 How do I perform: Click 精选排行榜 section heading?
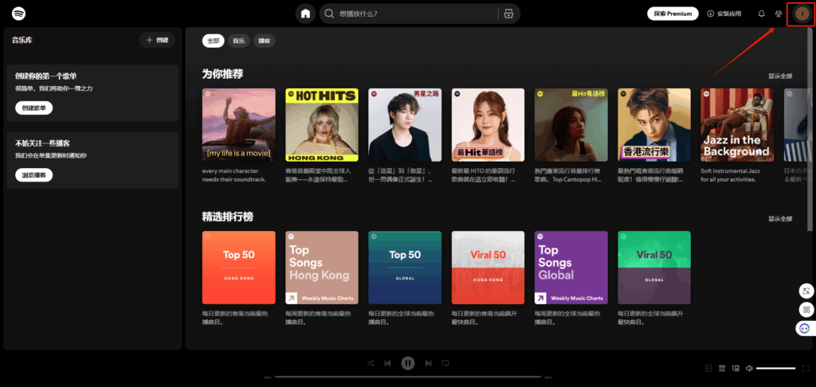coord(227,217)
